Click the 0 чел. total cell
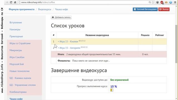 click(x=145, y=54)
